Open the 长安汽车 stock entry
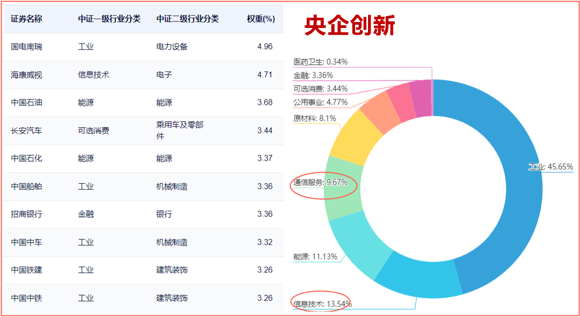580x317 pixels. pos(26,131)
